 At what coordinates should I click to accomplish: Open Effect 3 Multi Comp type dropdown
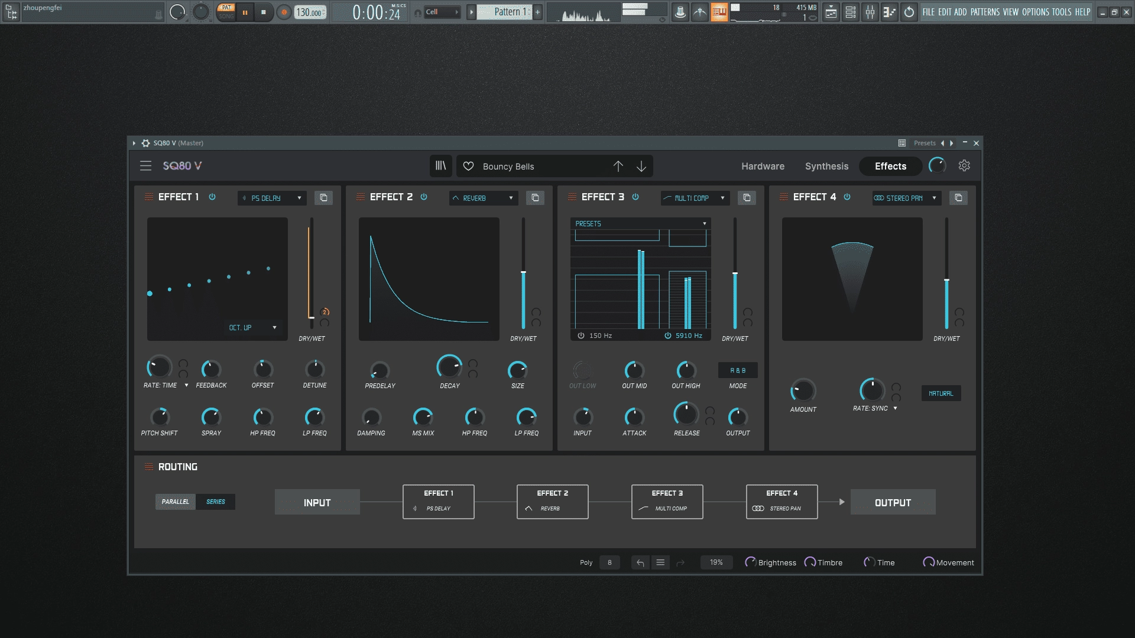tap(695, 198)
